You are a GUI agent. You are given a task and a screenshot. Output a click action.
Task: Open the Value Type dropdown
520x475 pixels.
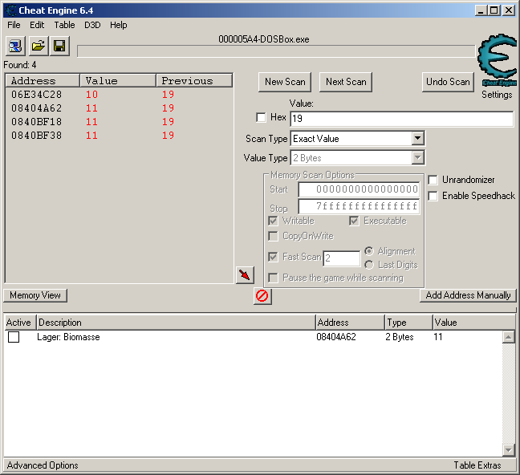(418, 157)
